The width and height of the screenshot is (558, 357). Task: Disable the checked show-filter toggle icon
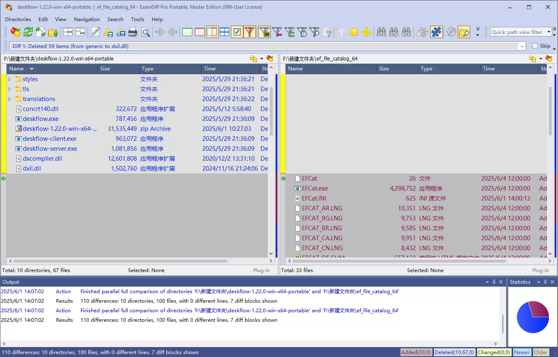click(237, 32)
